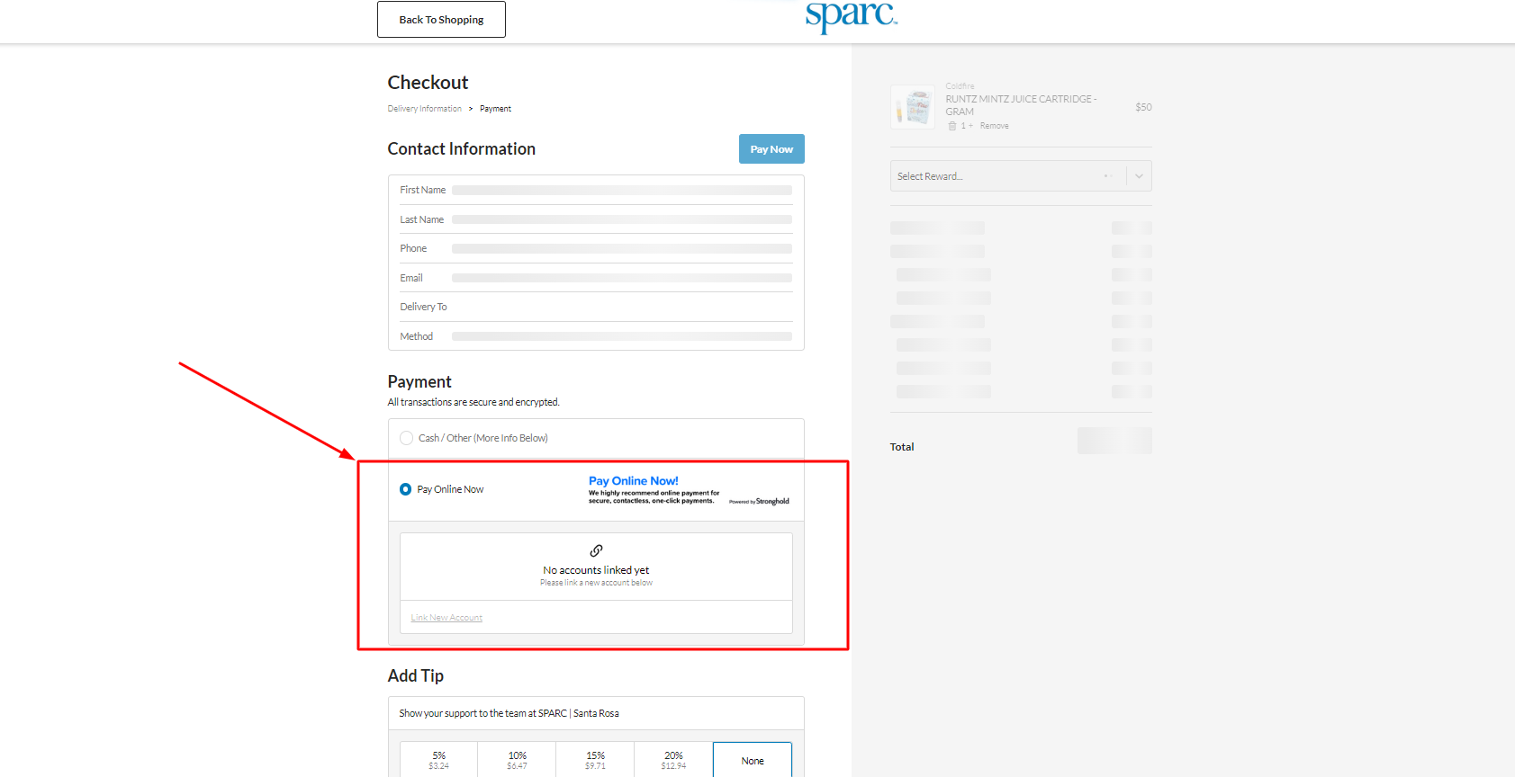
Task: Choose the 10% tip option
Action: [517, 760]
